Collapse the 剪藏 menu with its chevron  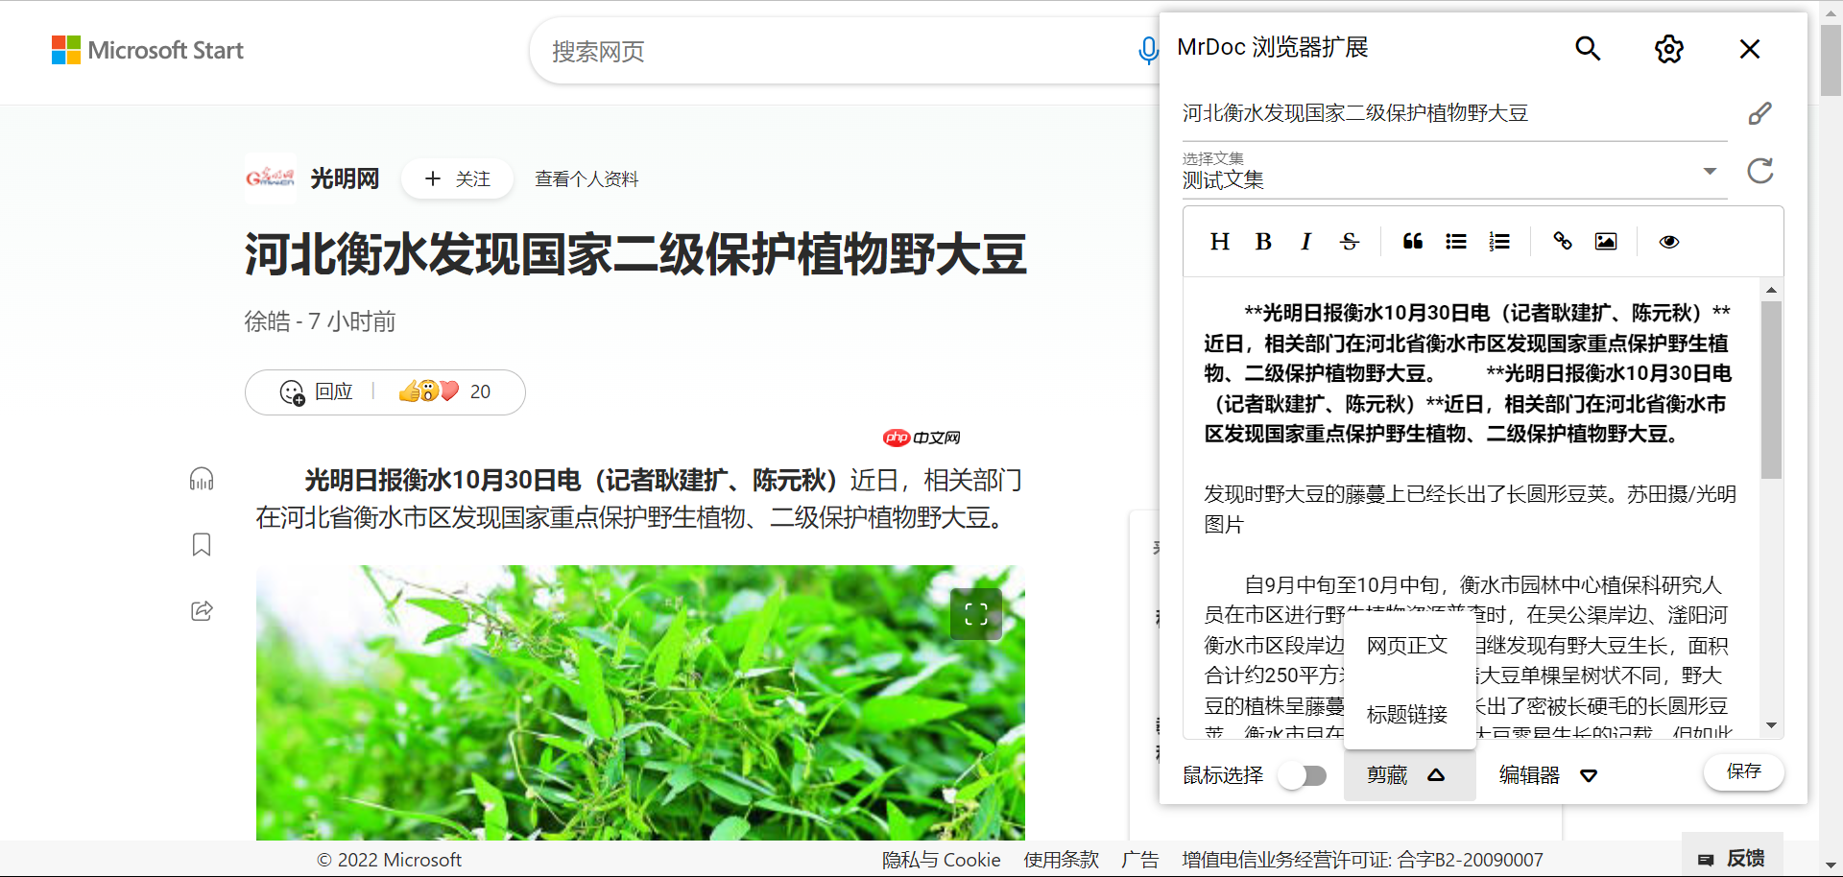click(x=1436, y=775)
